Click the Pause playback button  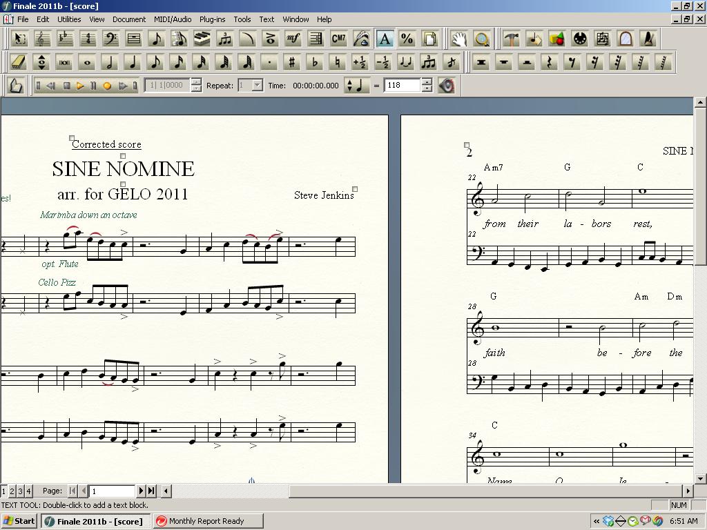tap(93, 86)
